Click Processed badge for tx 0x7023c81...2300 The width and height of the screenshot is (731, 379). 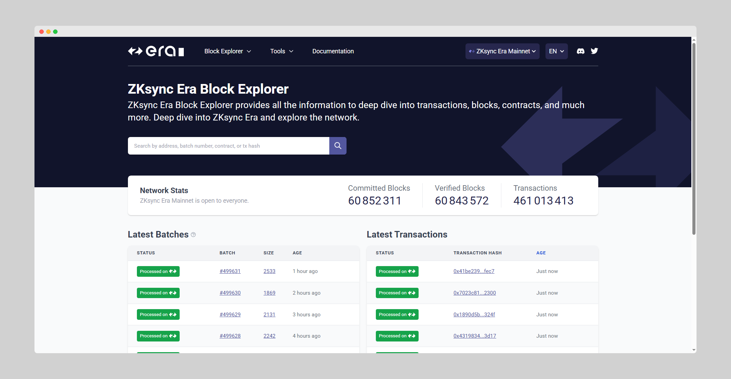click(x=397, y=293)
